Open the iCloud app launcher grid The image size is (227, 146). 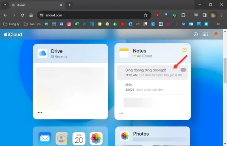point(205,34)
